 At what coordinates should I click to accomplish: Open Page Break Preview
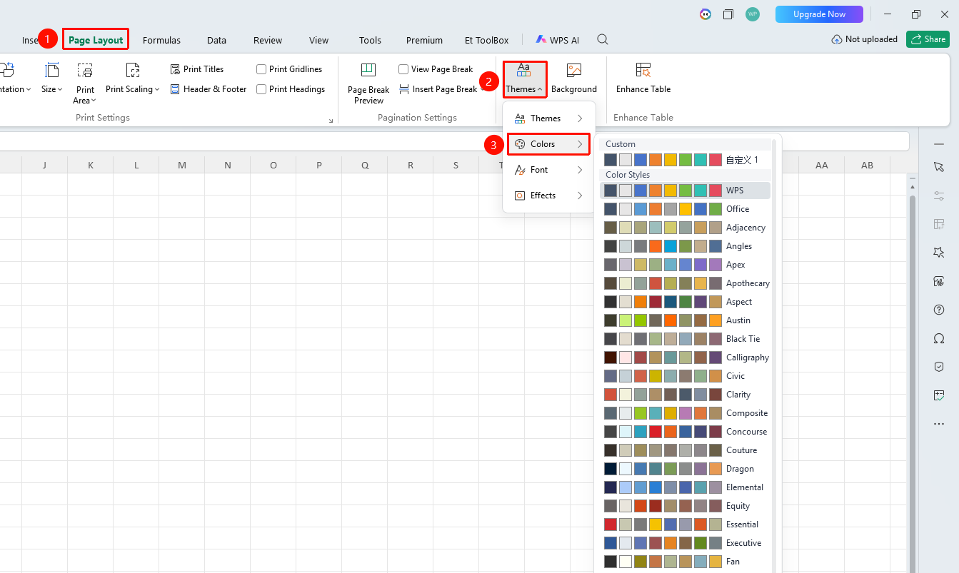point(368,83)
